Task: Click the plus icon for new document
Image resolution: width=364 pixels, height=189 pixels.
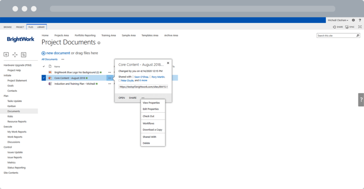Action: pos(43,53)
